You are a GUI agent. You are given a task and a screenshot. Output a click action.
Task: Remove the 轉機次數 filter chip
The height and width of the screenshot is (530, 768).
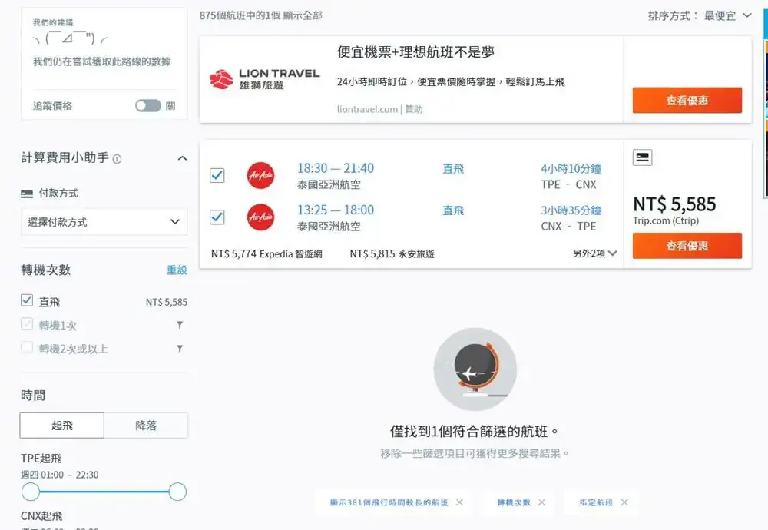pyautogui.click(x=541, y=502)
